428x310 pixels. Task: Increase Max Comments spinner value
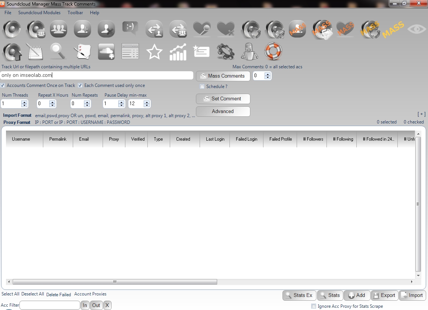(268, 74)
